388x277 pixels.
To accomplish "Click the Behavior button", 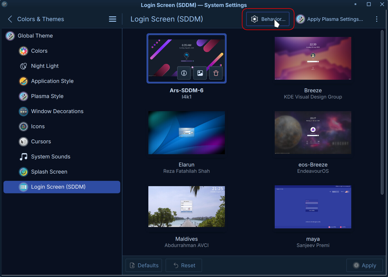I will (268, 19).
